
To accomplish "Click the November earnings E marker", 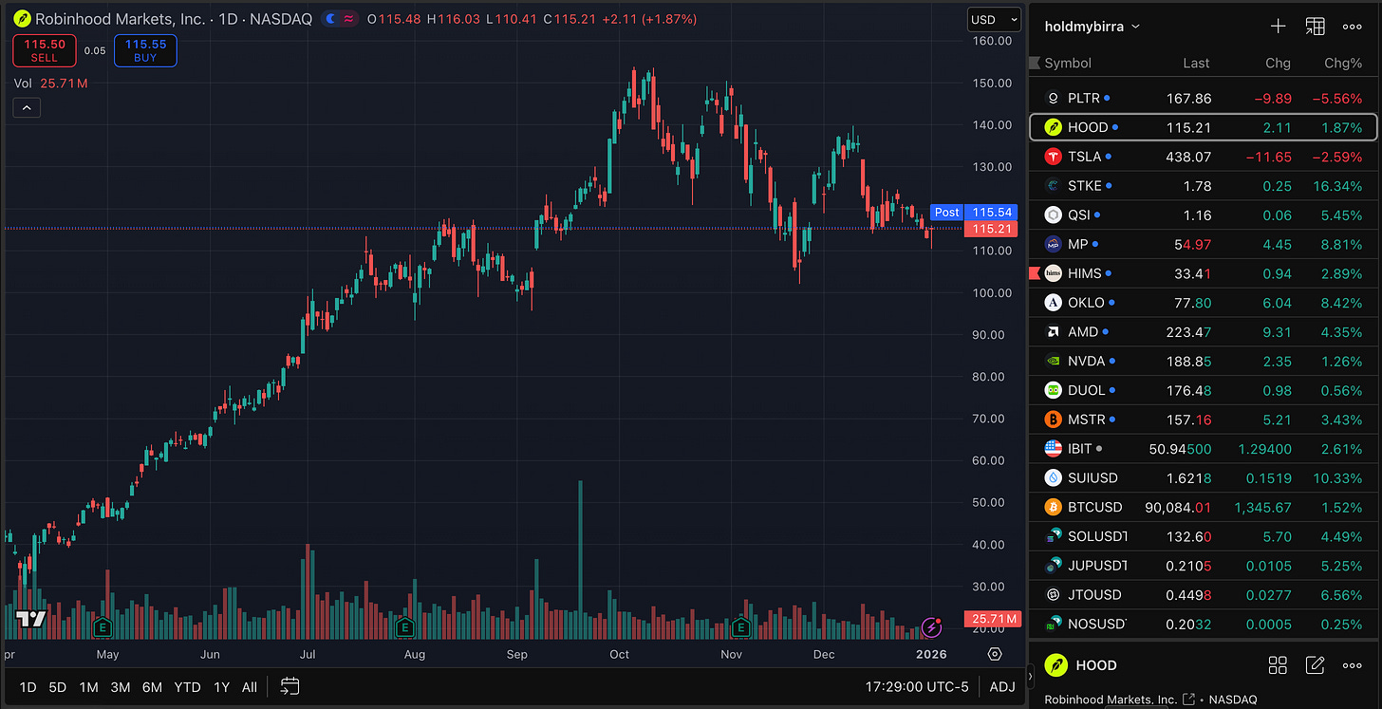I will click(x=741, y=626).
